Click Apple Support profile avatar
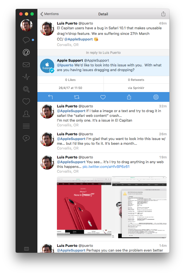185x275 pixels. click(47, 66)
